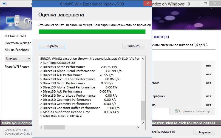Select Direct3D Constant Buffer Performance line

click(80, 108)
